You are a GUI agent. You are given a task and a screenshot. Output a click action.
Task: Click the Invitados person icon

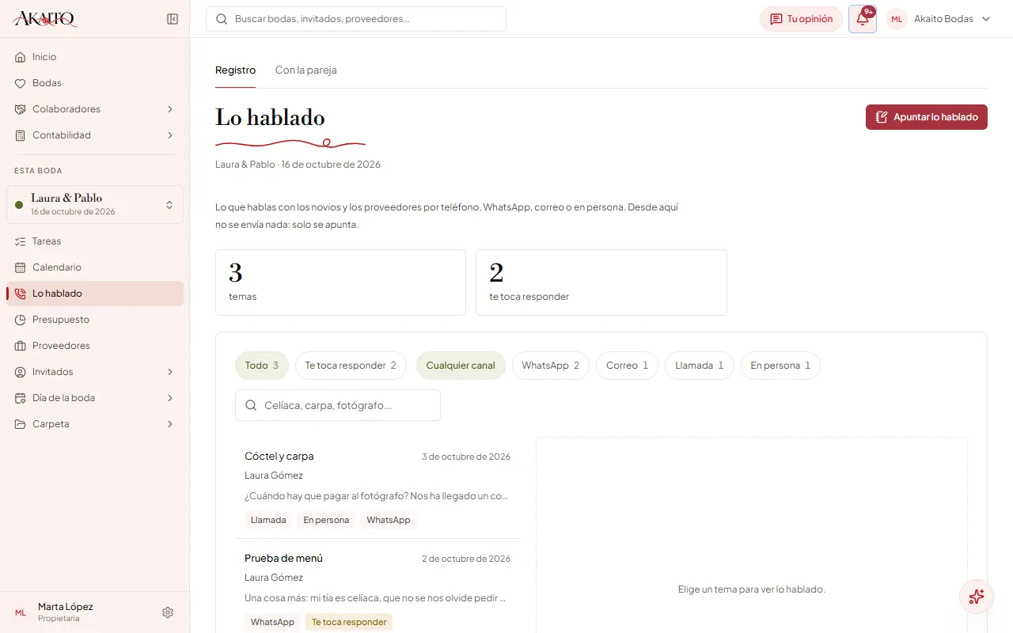tap(21, 372)
